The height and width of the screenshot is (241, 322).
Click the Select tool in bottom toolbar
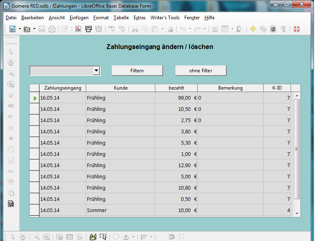13,237
